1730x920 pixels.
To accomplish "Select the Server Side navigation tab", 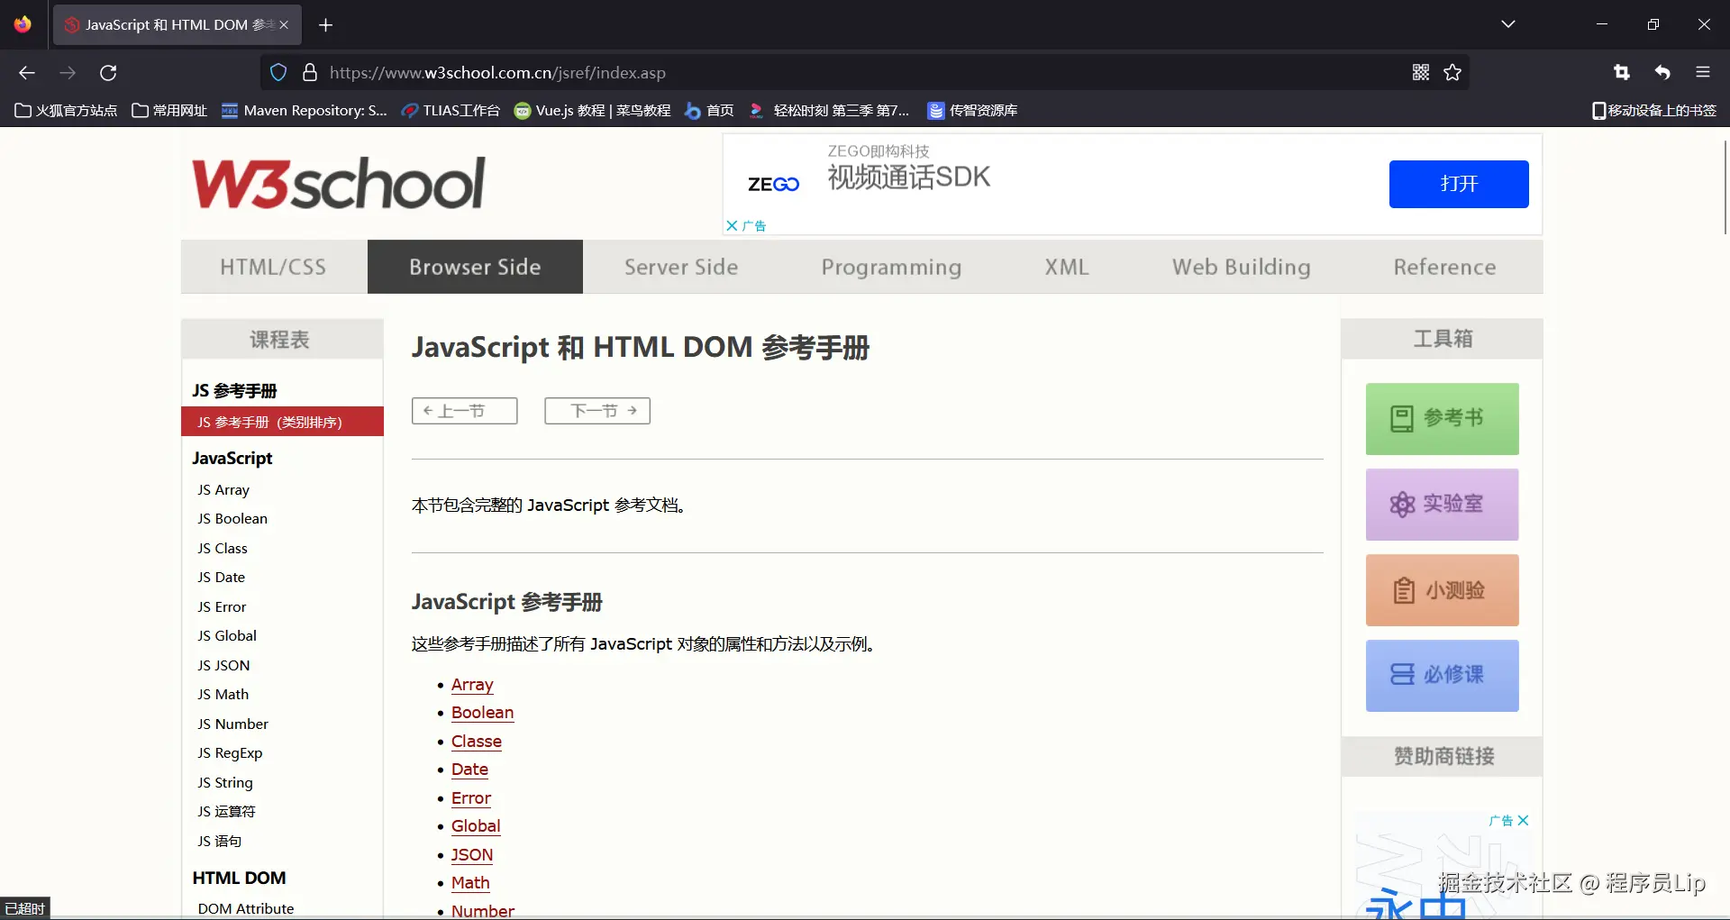I will [x=681, y=267].
